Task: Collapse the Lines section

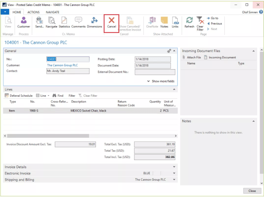Action: tap(174, 89)
